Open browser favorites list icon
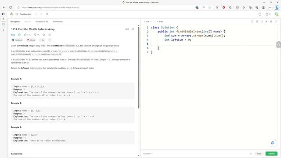281x158 pixels. [244, 7]
